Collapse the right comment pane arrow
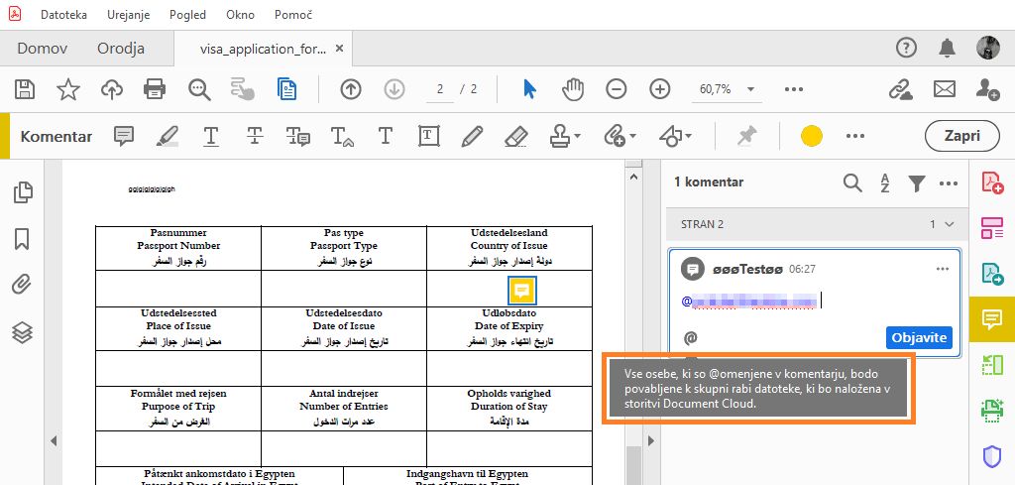This screenshot has height=485, width=1015. pyautogui.click(x=650, y=440)
